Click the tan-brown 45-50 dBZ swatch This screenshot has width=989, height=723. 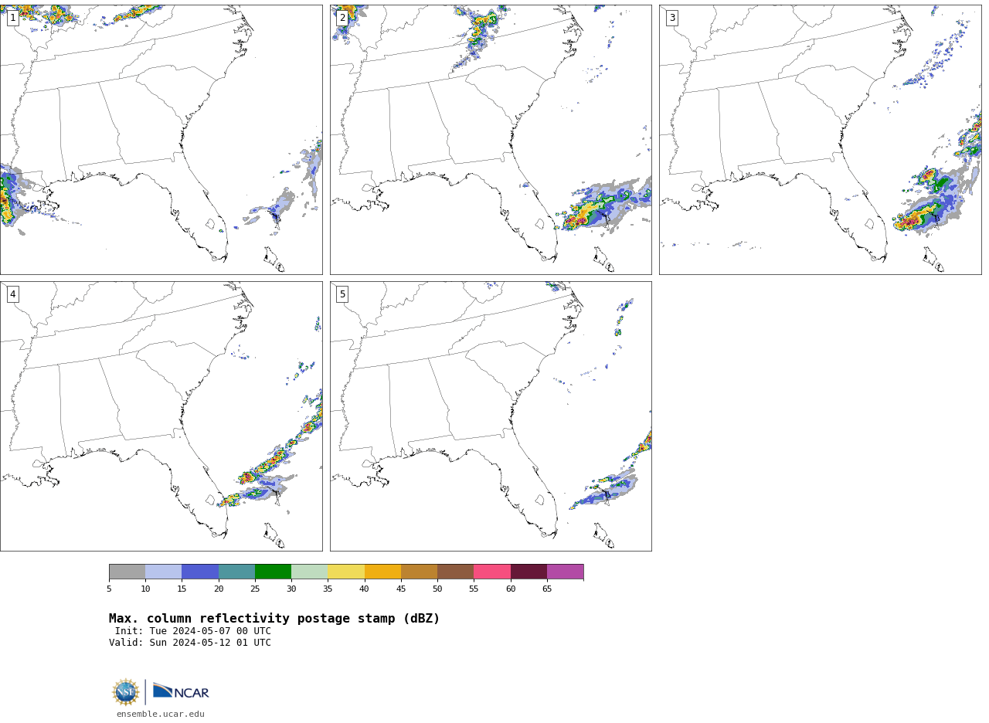point(419,572)
